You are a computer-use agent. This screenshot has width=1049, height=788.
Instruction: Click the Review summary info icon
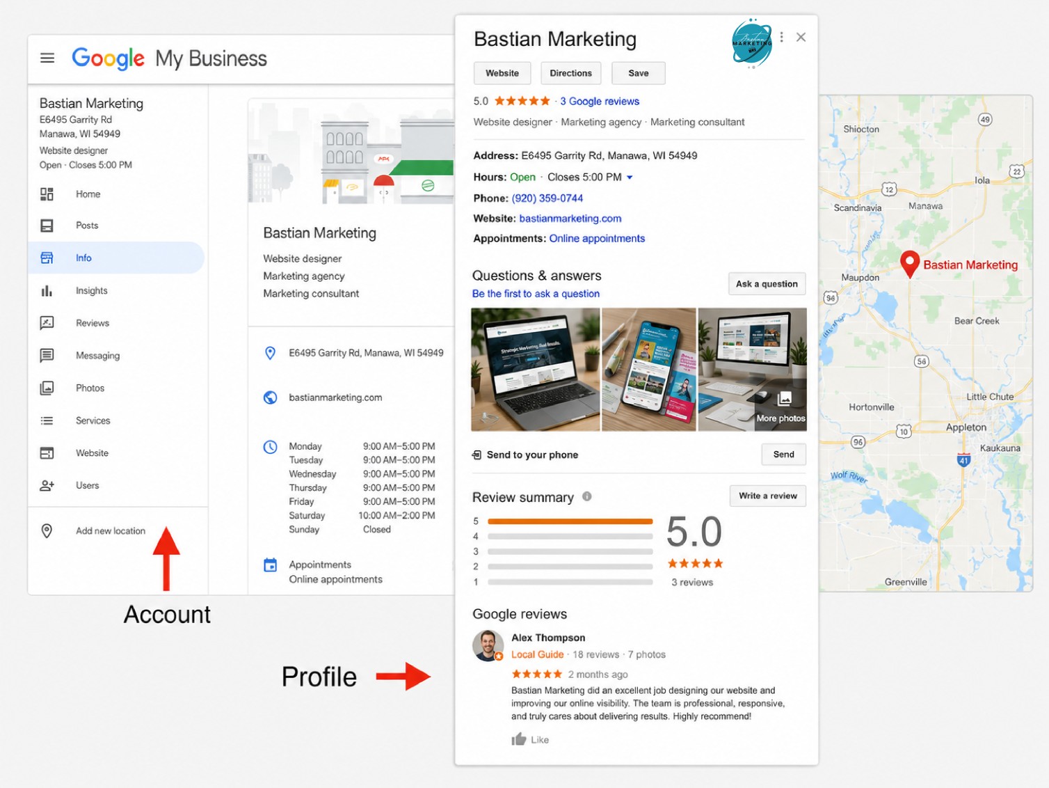(x=587, y=496)
